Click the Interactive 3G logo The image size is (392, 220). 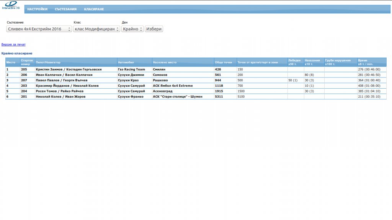click(11, 5)
